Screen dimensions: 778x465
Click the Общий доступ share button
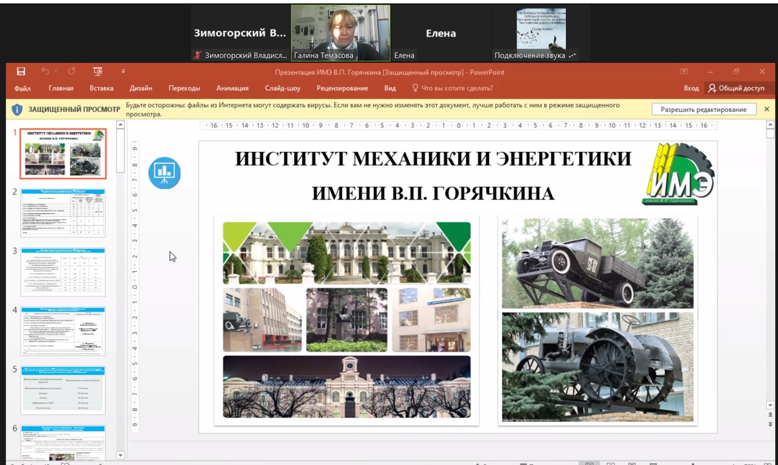coord(736,88)
